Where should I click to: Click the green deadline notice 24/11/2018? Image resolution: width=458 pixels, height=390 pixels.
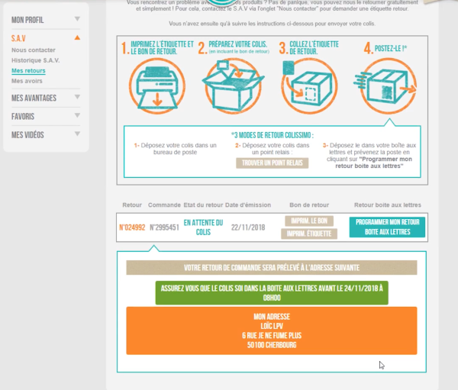click(272, 293)
